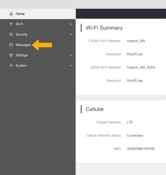The image size is (166, 175).
Task: Click the 2.4GHz password value Rw3rFLwe
Action: [135, 54]
